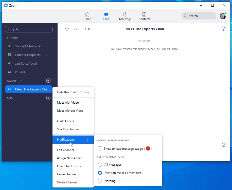Expand video call options dropdown arrow

point(94,29)
